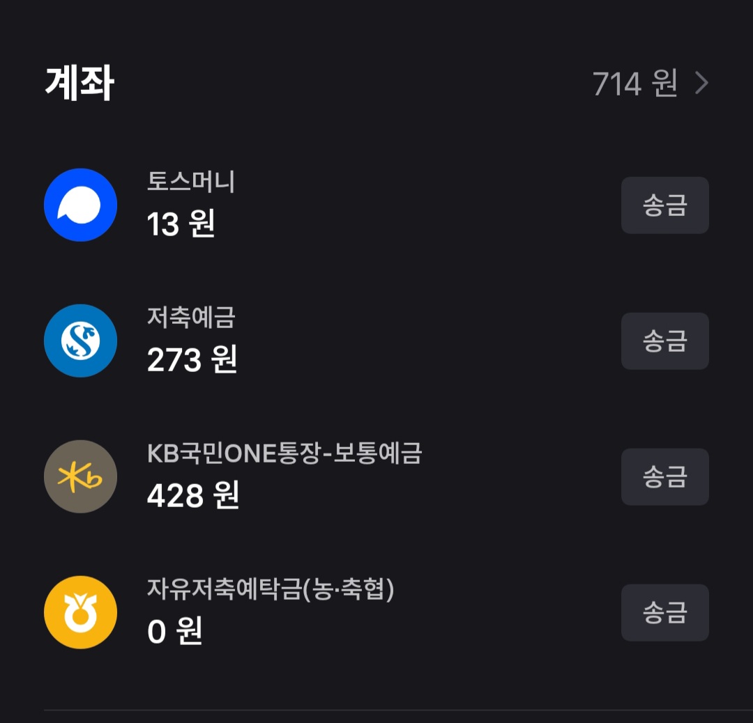
Task: Select the 토스머니 account name
Action: (x=191, y=182)
